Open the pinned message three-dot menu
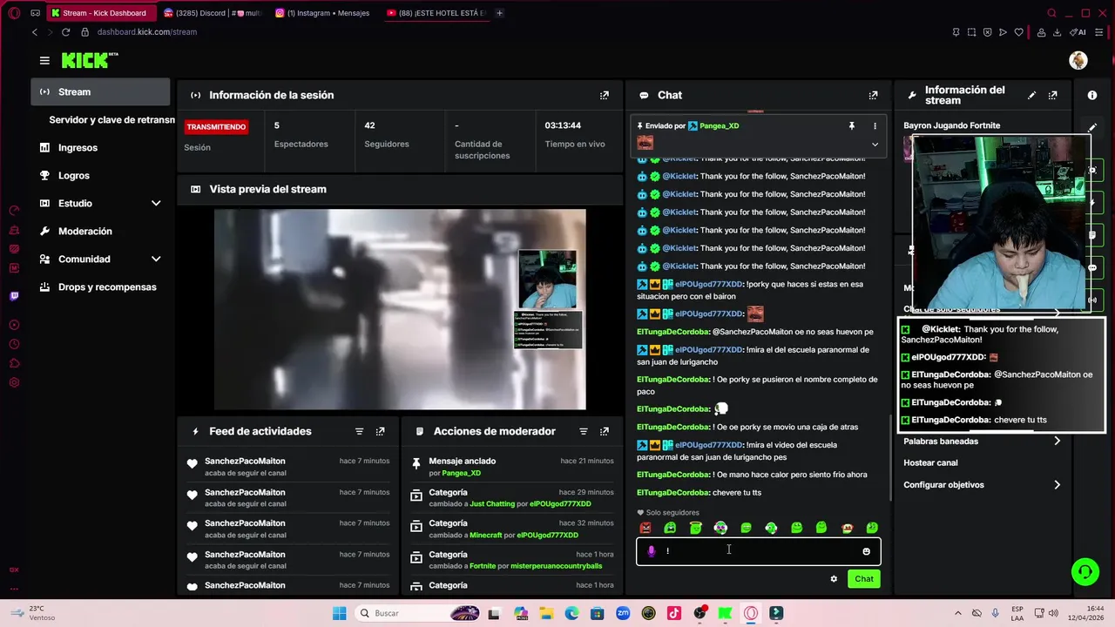Image resolution: width=1115 pixels, height=627 pixels. click(x=875, y=126)
